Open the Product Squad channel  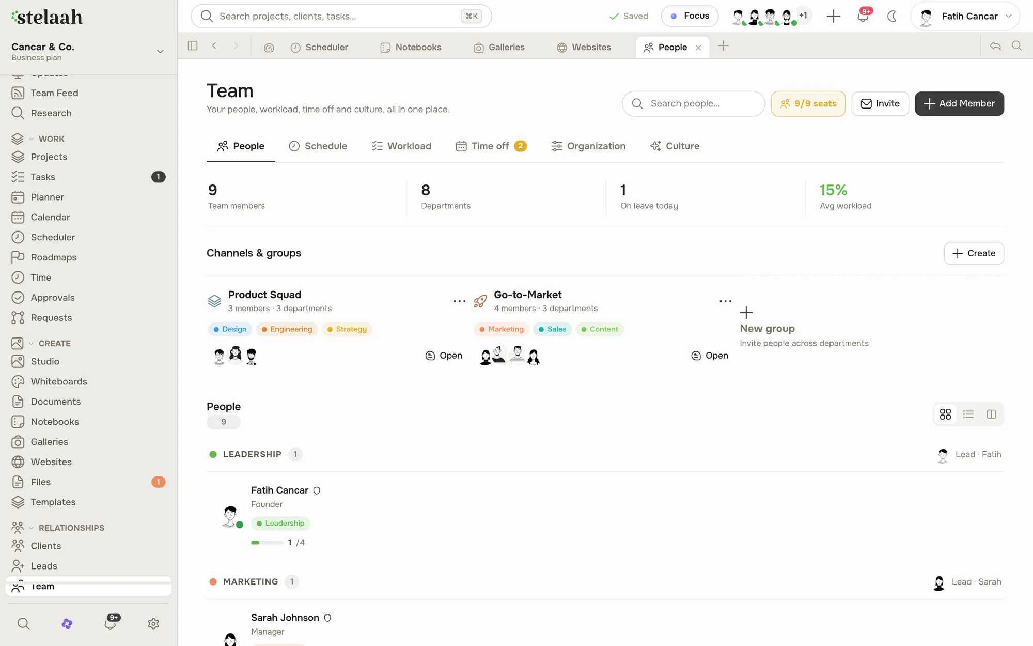(444, 356)
